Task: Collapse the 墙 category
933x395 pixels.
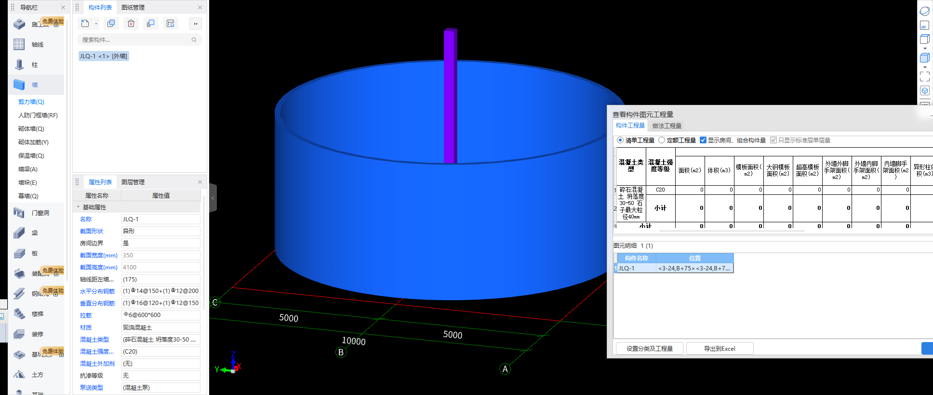Action: click(x=36, y=85)
